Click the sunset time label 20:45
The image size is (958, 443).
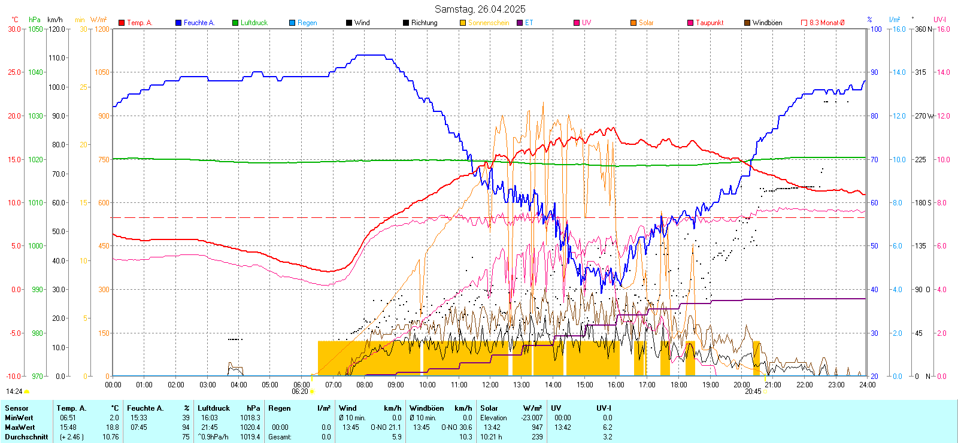click(x=753, y=392)
